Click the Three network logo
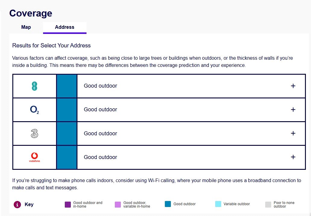 [x=34, y=133]
